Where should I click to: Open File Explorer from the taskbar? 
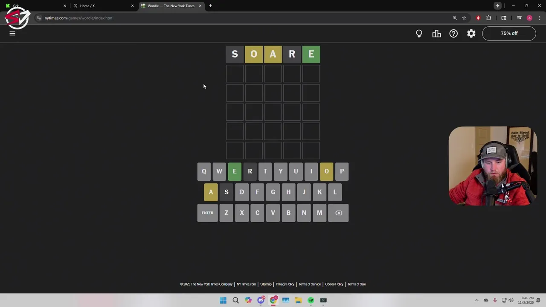(x=298, y=300)
